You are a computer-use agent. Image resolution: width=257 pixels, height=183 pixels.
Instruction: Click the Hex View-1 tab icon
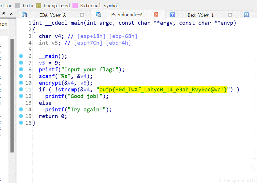[x=173, y=15]
